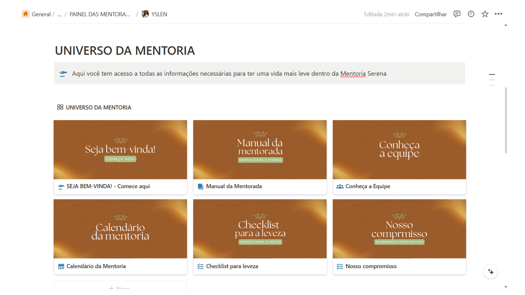525x295 pixels.
Task: Open the Manual da mentorada cover image
Action: (x=260, y=150)
